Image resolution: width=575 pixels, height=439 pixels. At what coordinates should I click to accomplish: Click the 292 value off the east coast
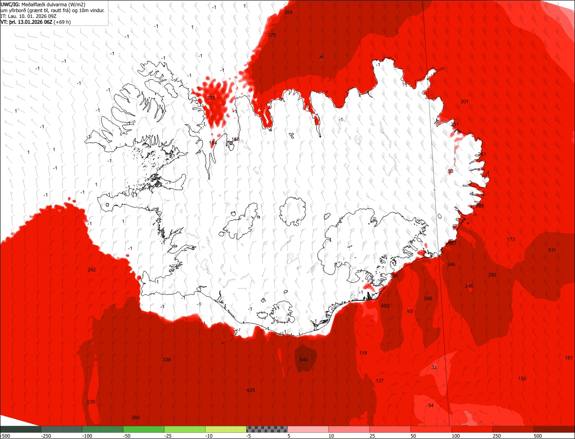point(492,275)
